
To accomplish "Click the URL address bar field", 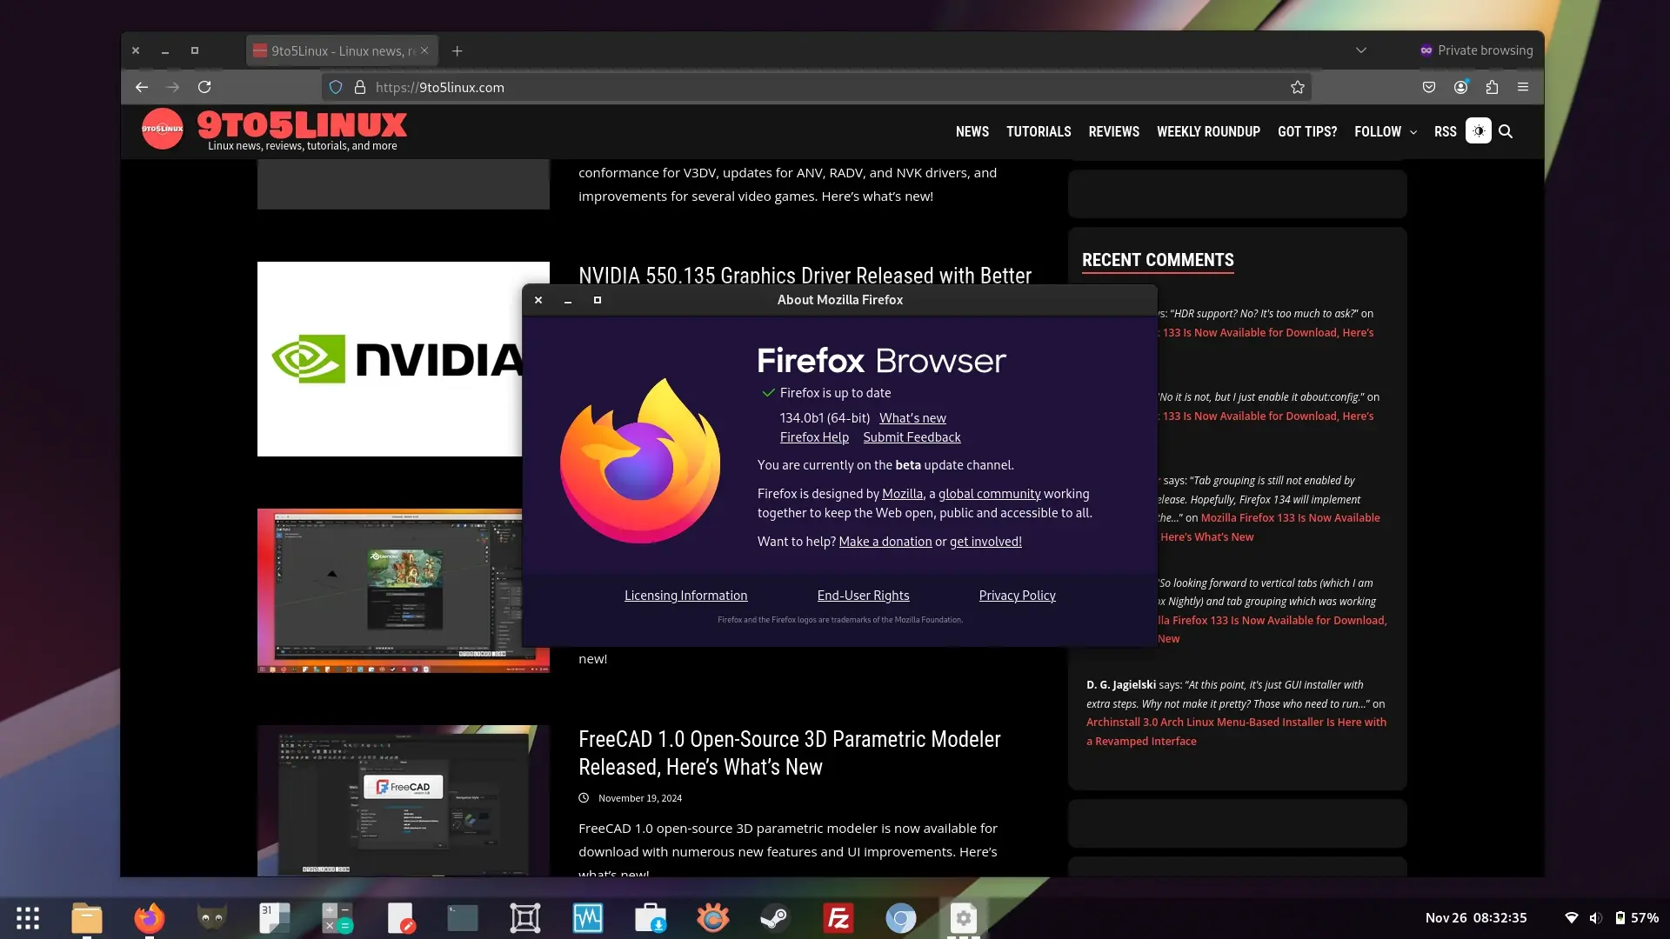I will point(783,87).
